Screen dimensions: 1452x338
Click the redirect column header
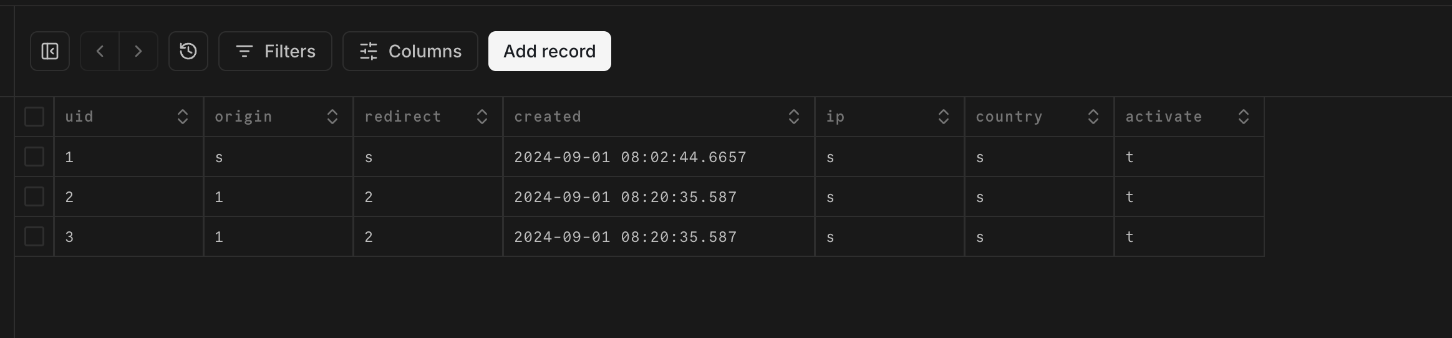click(x=403, y=117)
